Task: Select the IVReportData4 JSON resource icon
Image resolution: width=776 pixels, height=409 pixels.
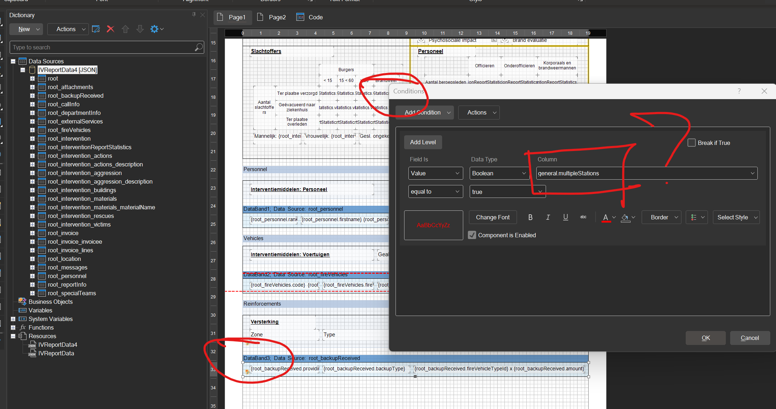Action: pyautogui.click(x=32, y=345)
